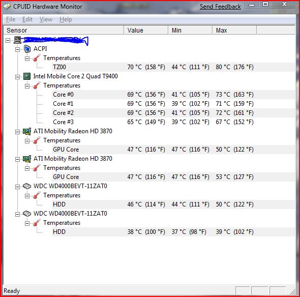Click the second WDC hard drive icon
This screenshot has width=300, height=297.
coord(27,214)
